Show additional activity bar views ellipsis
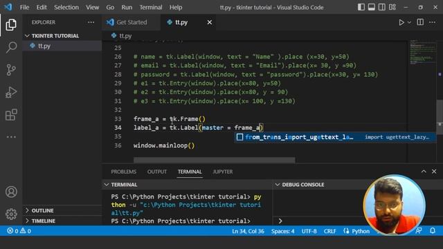This screenshot has height=249, width=443. pos(11,137)
